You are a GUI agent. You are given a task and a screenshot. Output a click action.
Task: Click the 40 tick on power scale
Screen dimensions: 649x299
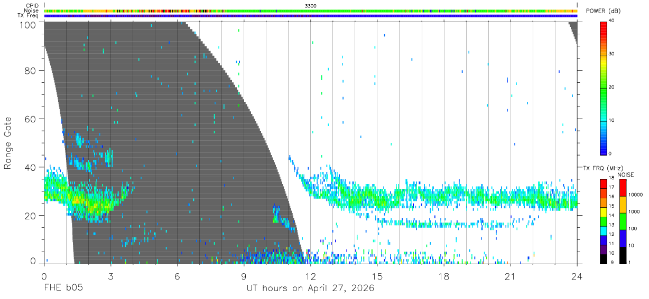click(x=612, y=21)
